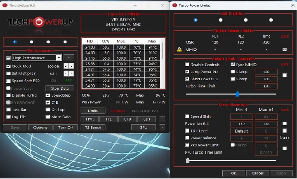The height and width of the screenshot is (179, 297).
Task: Close the Turbo Power Limits window
Action: (x=292, y=5)
